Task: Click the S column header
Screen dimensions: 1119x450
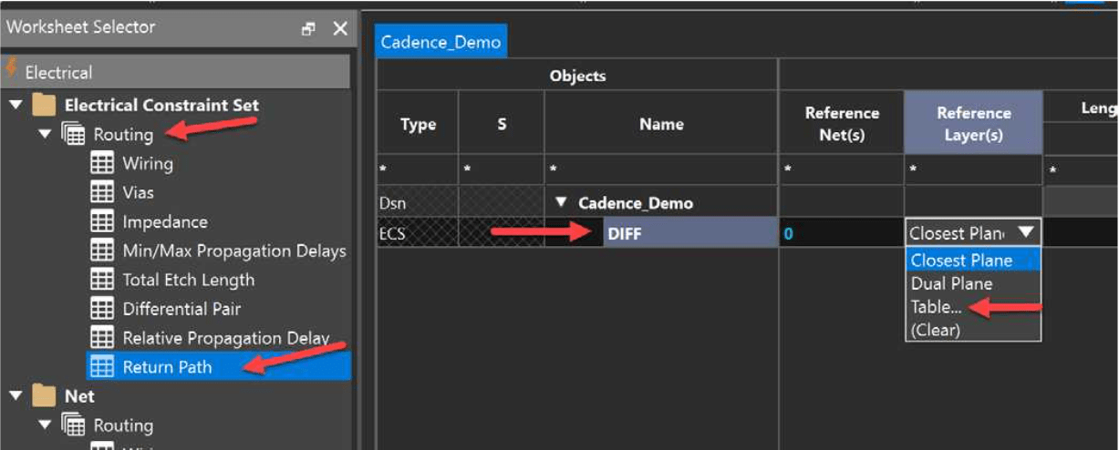Action: click(502, 124)
